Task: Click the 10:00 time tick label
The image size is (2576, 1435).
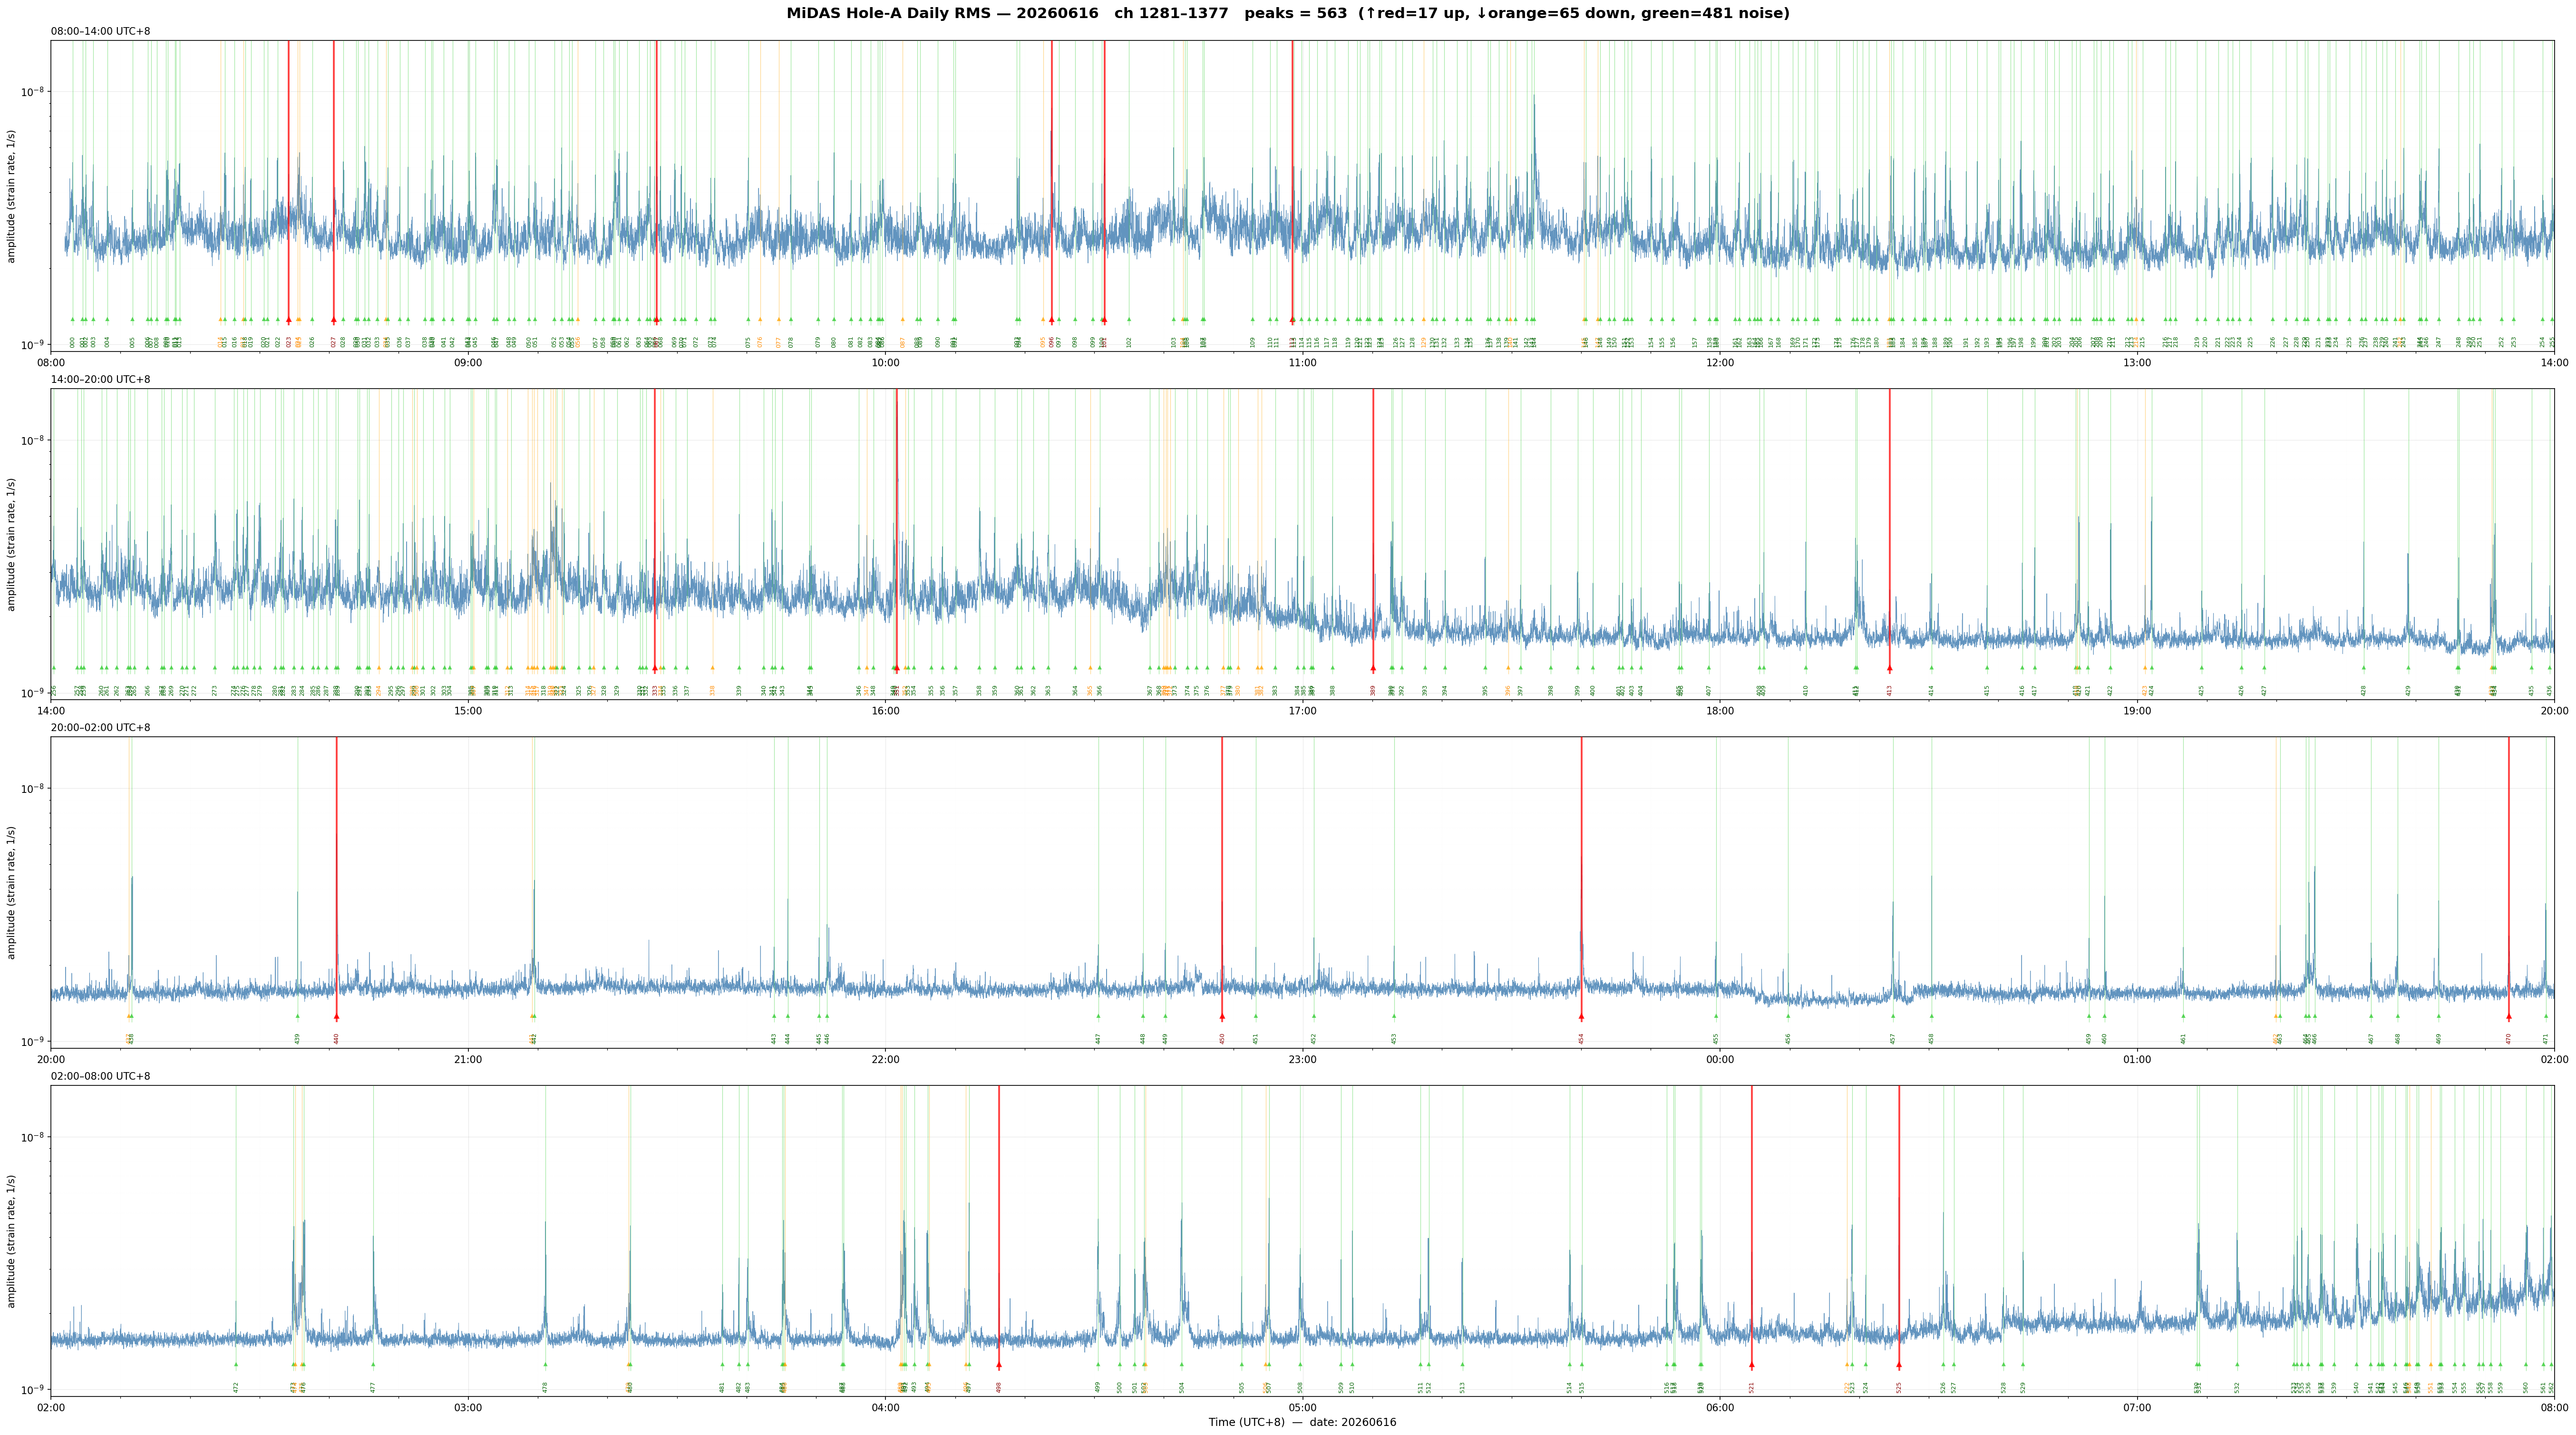Action: pyautogui.click(x=885, y=362)
